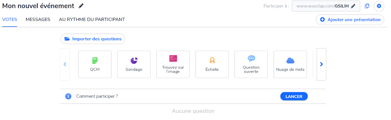Screen dimensions: 391x120
Task: Switch to the MESSAGES tab
Action: pos(38,19)
